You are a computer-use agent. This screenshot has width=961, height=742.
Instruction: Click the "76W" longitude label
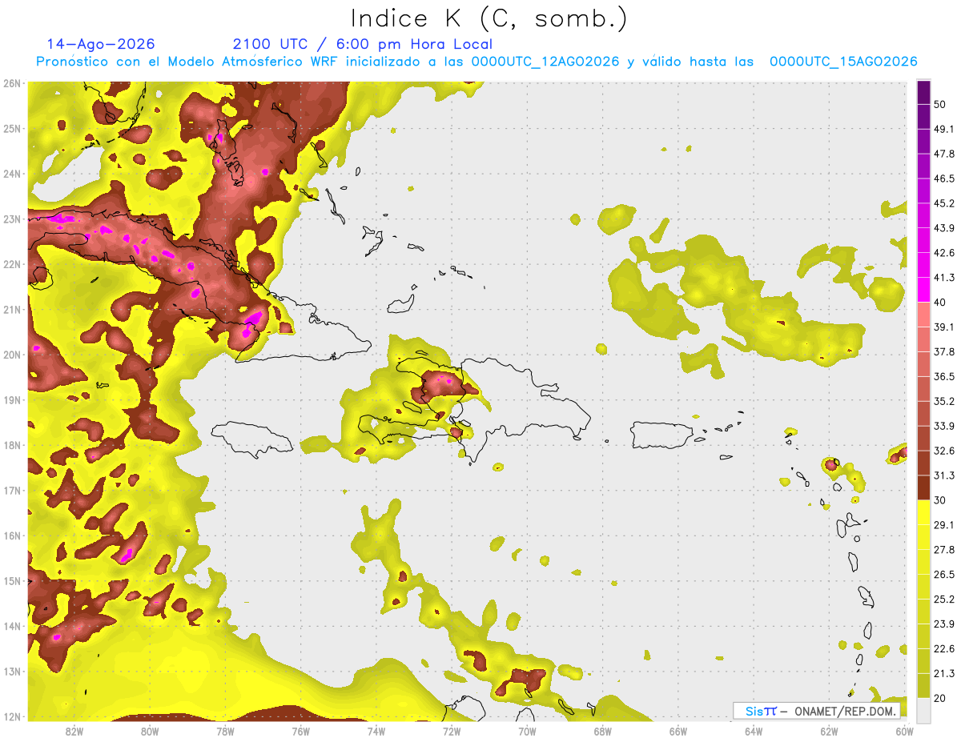pyautogui.click(x=300, y=732)
